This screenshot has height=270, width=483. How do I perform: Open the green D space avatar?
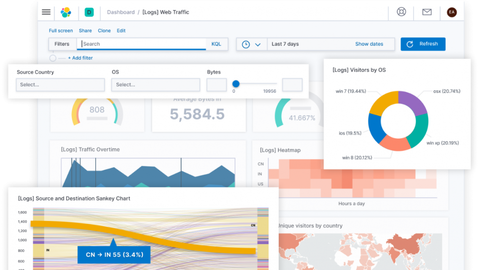[89, 12]
